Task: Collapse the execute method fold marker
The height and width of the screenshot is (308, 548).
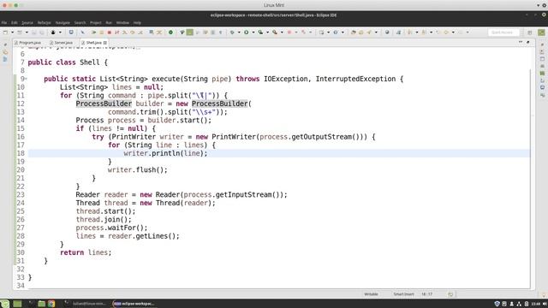Action: click(26, 79)
